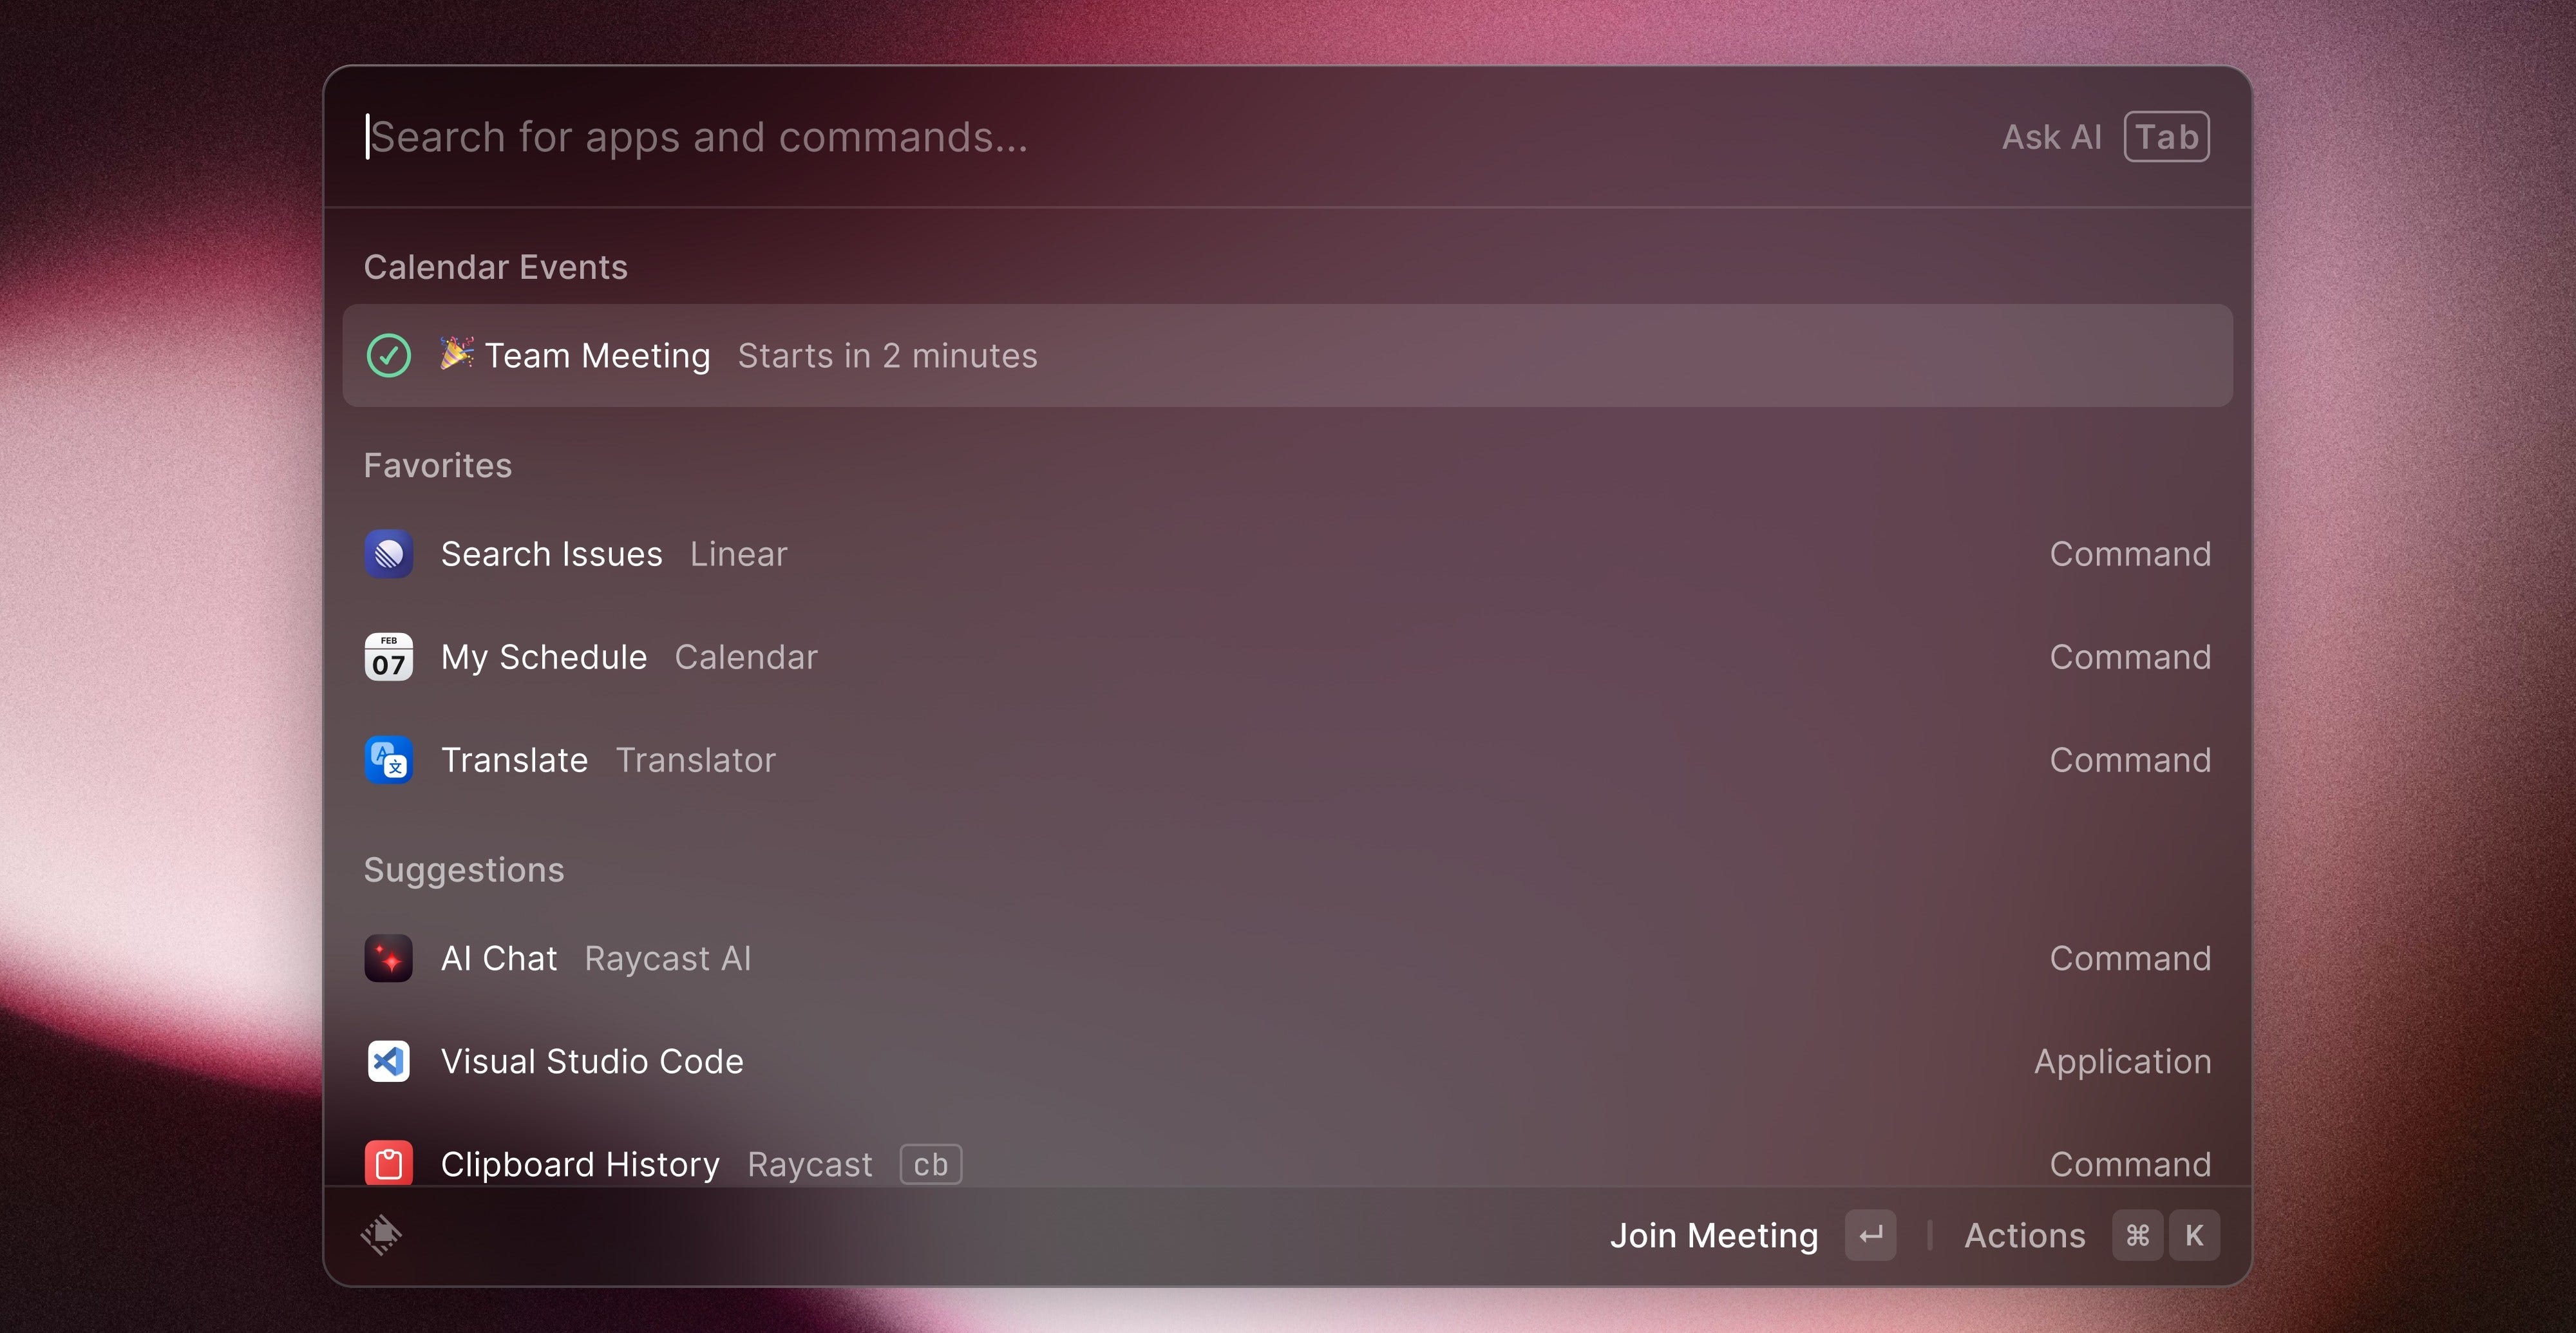The image size is (2576, 1333).
Task: Click the Visual Studio Code icon
Action: pyautogui.click(x=388, y=1061)
